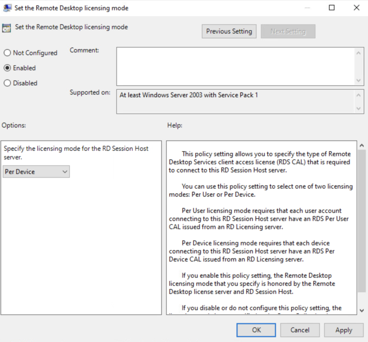This screenshot has width=368, height=342.
Task: Select the Not Configured radio button
Action: [x=7, y=53]
